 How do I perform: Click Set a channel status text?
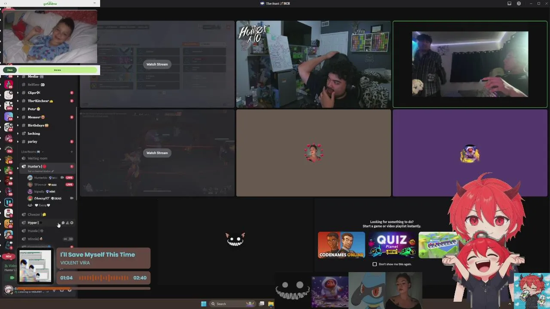(40, 171)
